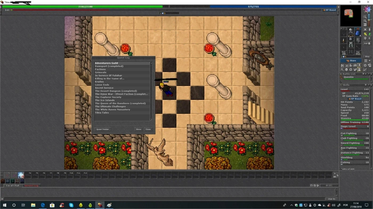The image size is (373, 209).
Task: Zoom in the minimap
Action: (x=365, y=21)
